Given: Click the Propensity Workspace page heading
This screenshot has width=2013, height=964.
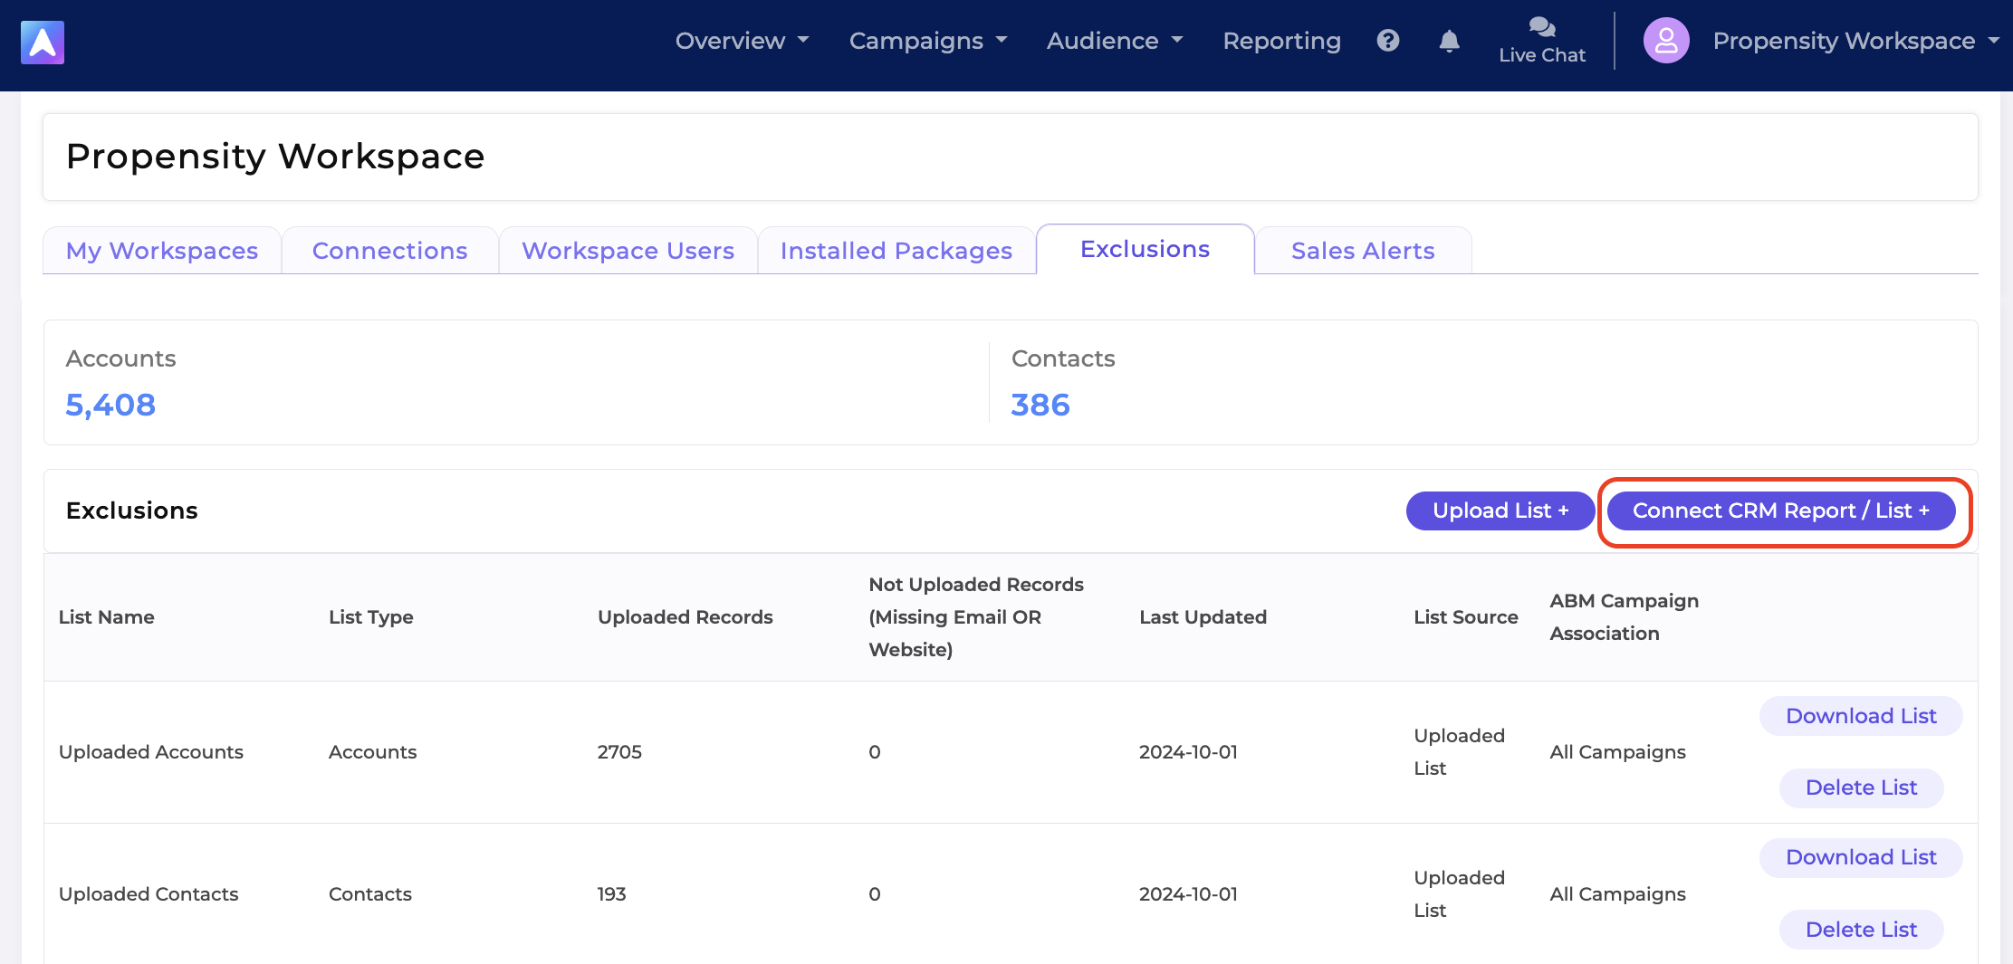Looking at the screenshot, I should click(x=275, y=157).
